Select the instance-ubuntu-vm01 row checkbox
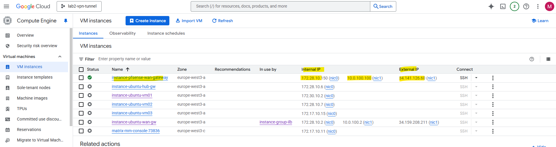This screenshot has width=556, height=147. pyautogui.click(x=81, y=95)
